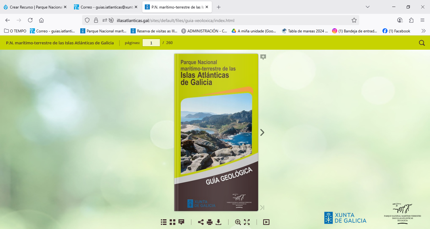Start the autoplay slideshow
This screenshot has width=430, height=229.
point(266,222)
